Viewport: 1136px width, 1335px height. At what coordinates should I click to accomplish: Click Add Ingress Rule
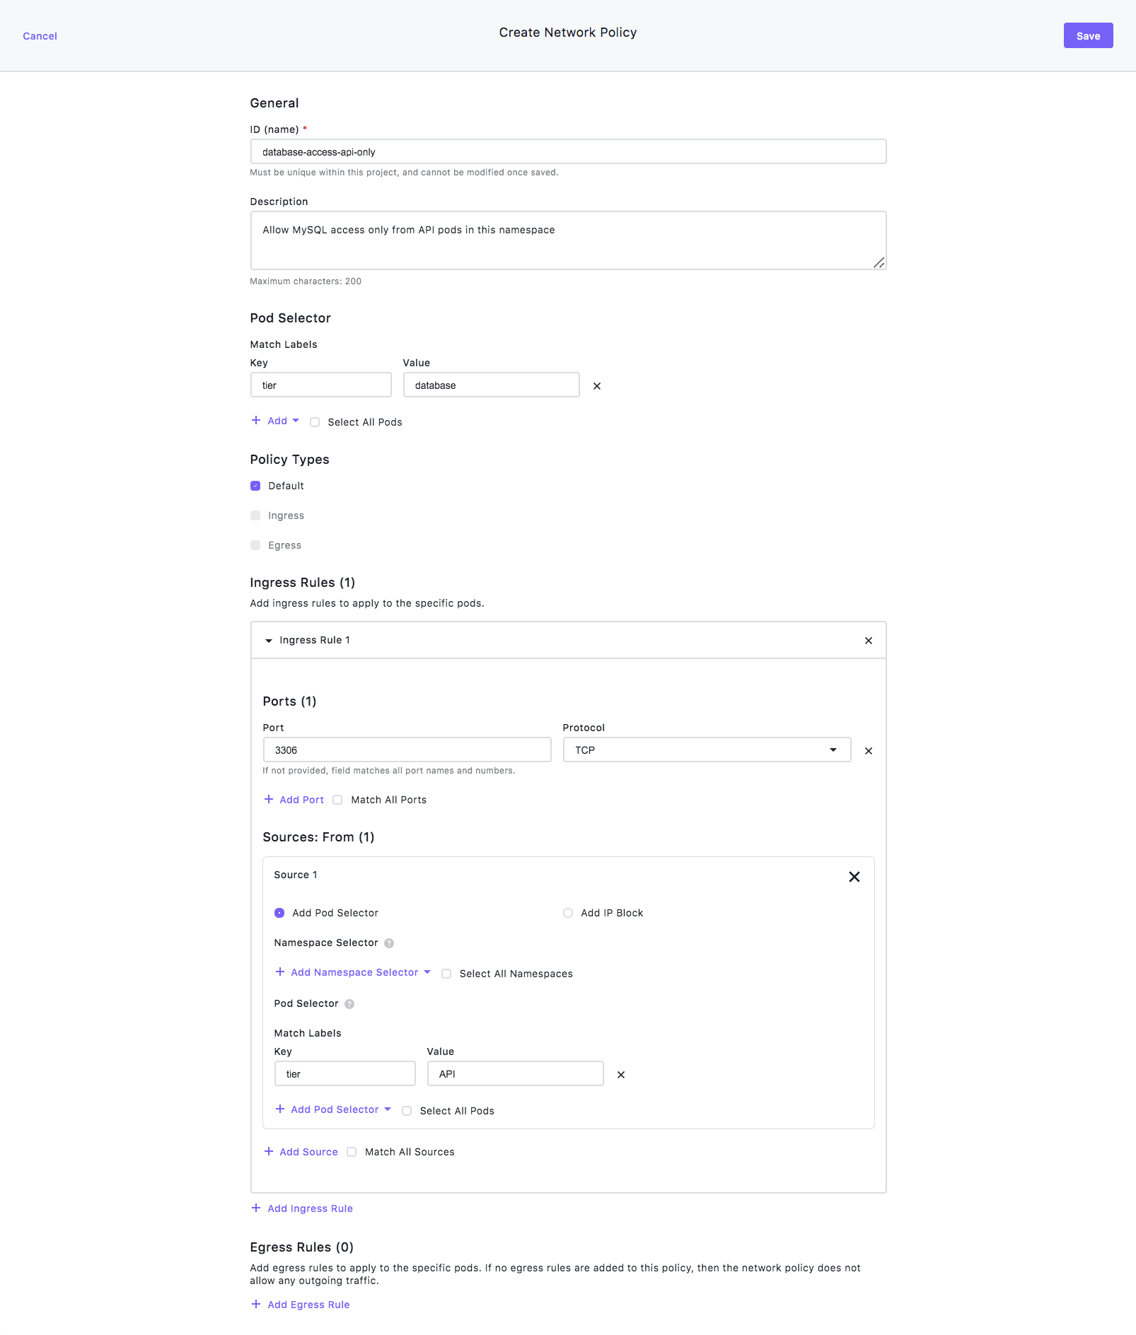[302, 1208]
